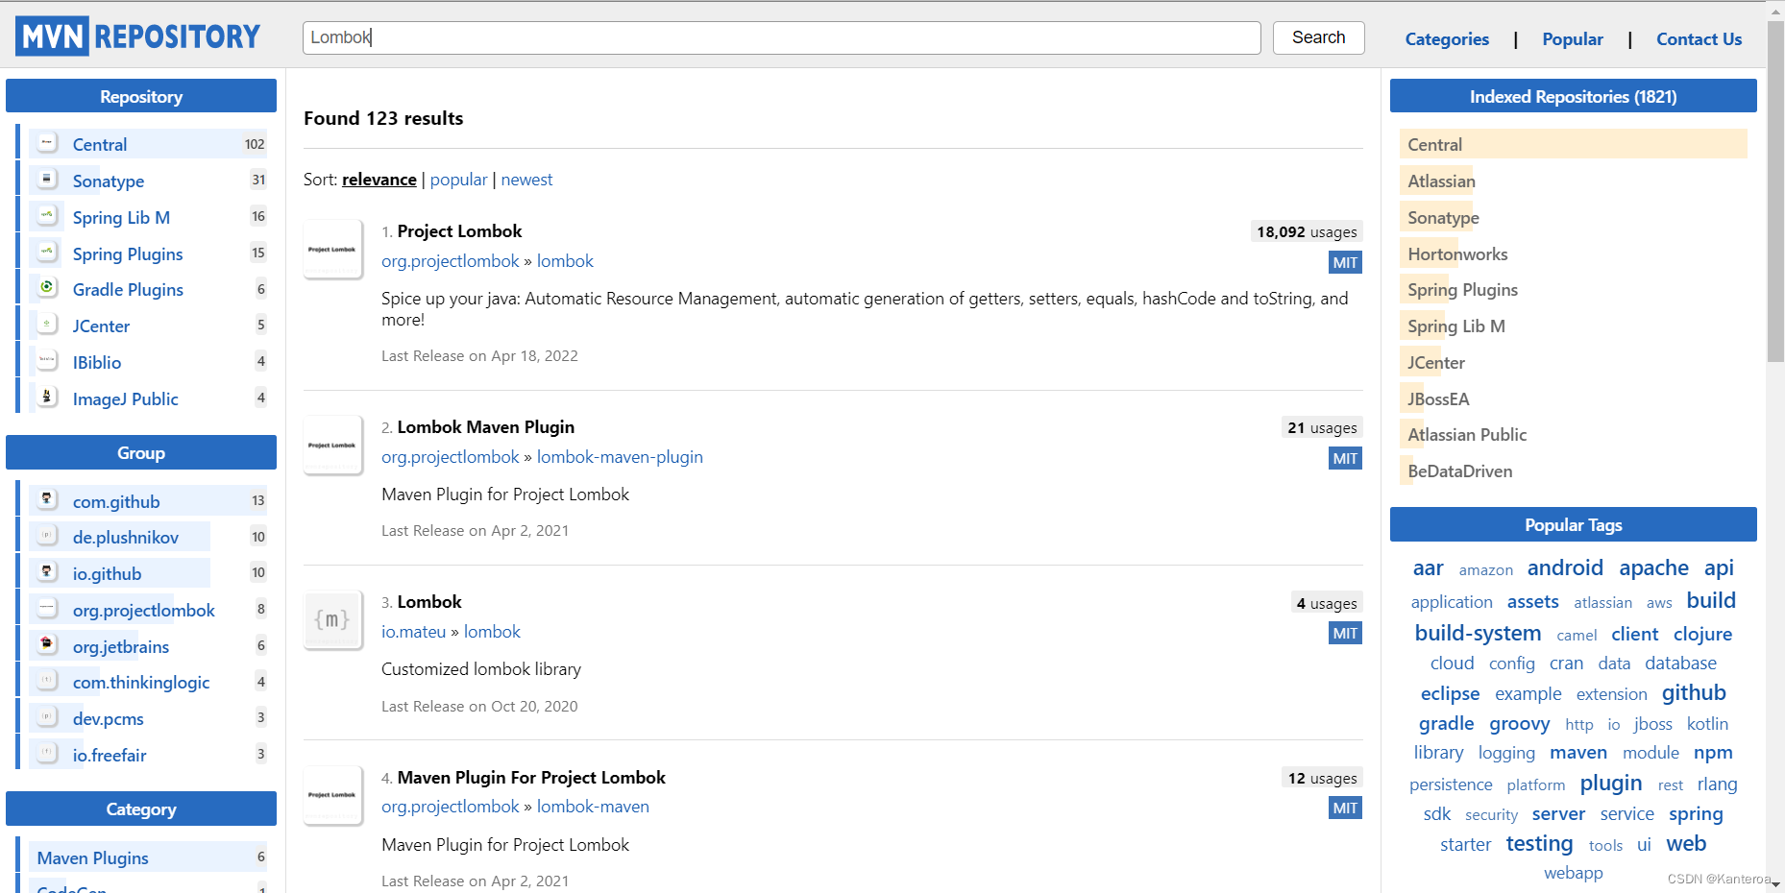Screen dimensions: 1785x893
Task: Open the Contact Us menu item
Action: (1699, 39)
